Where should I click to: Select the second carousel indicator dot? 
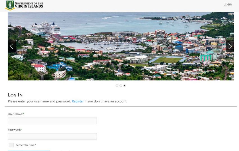(121, 86)
